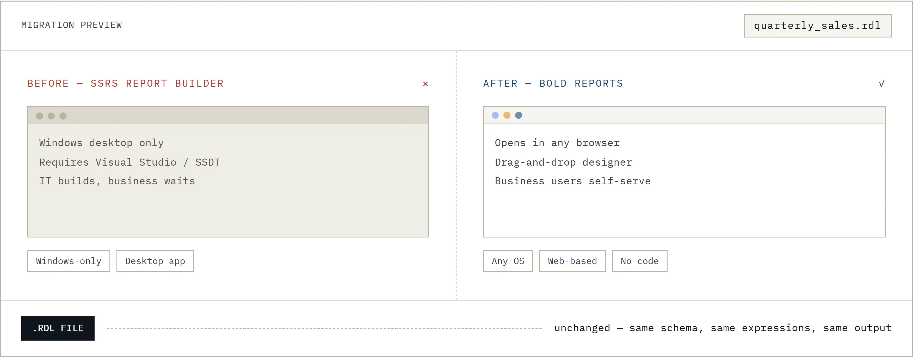Select the Windows-only tag
The image size is (913, 357).
pos(69,261)
